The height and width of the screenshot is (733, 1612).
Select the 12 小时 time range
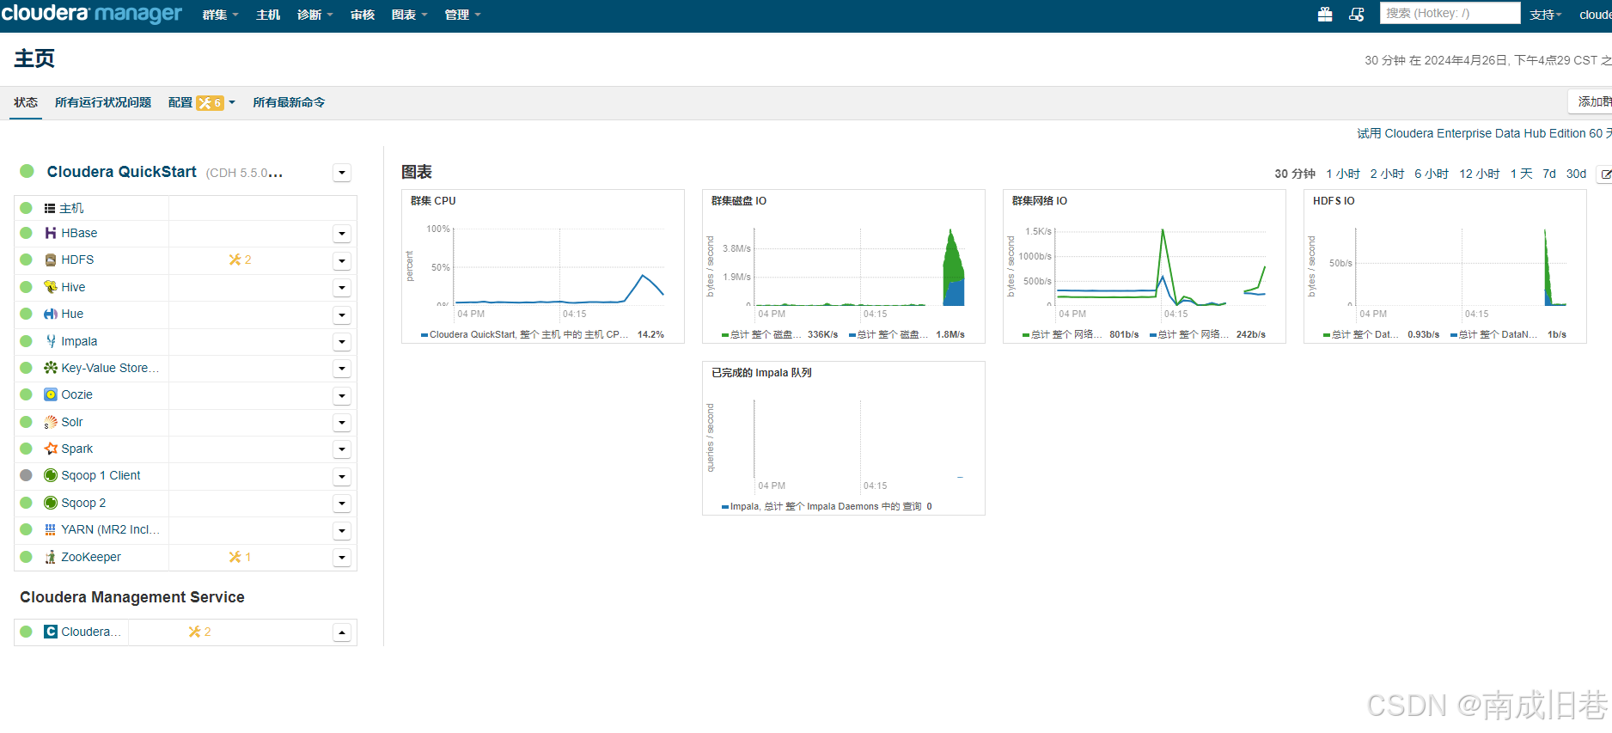pos(1479,174)
